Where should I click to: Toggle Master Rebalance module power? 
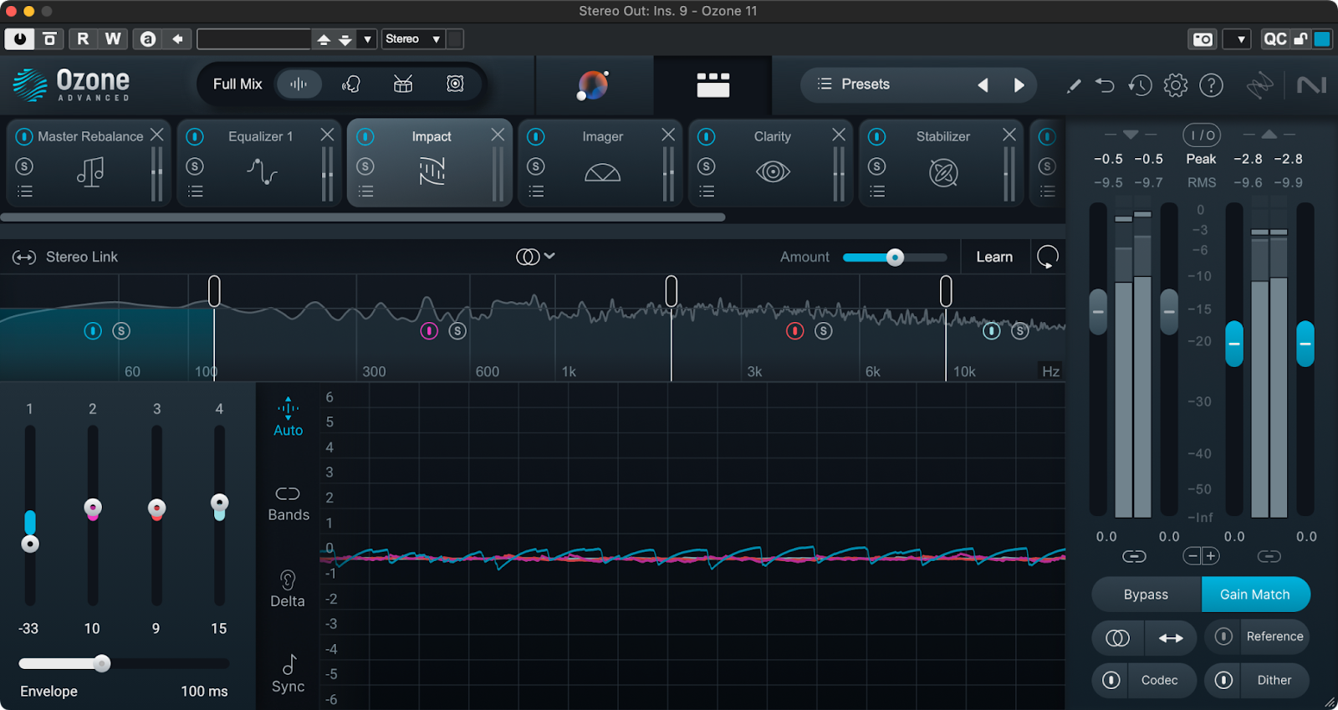coord(24,136)
